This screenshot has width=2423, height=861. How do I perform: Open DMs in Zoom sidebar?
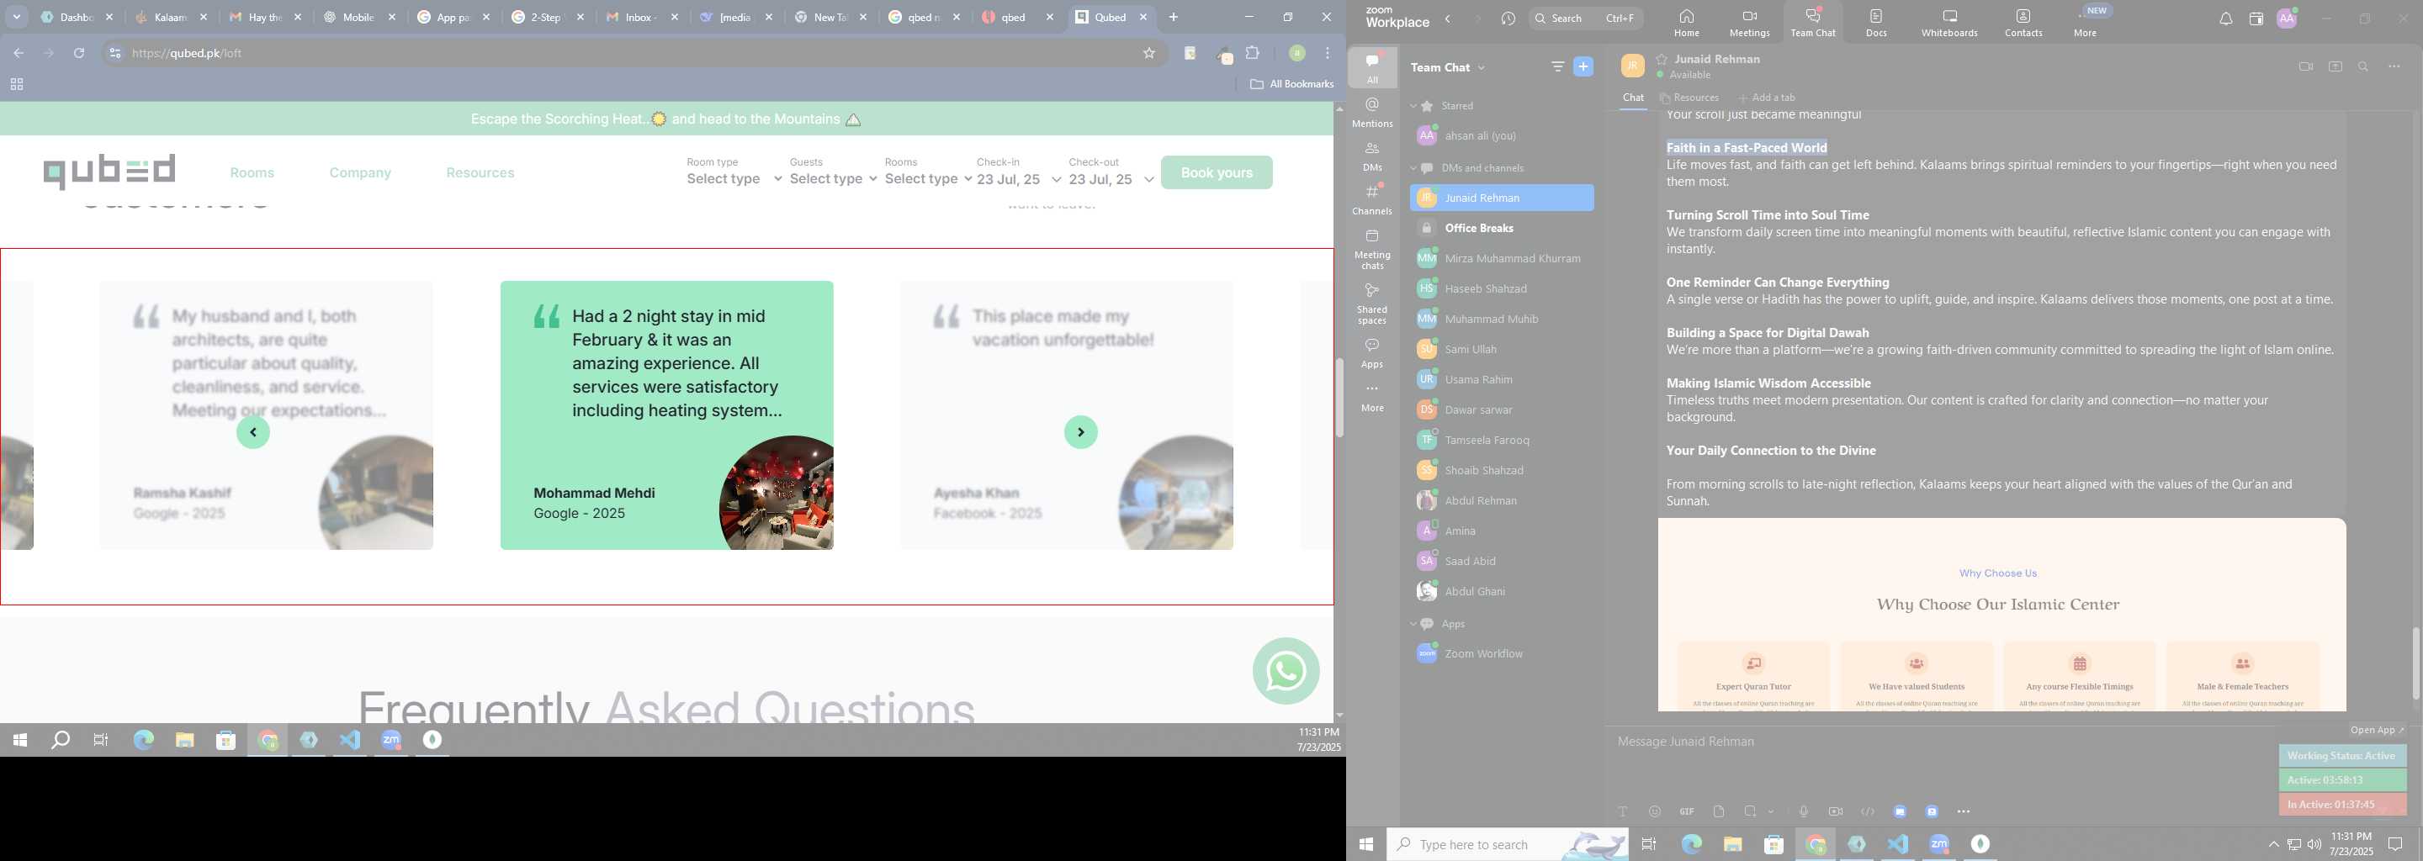click(1372, 156)
